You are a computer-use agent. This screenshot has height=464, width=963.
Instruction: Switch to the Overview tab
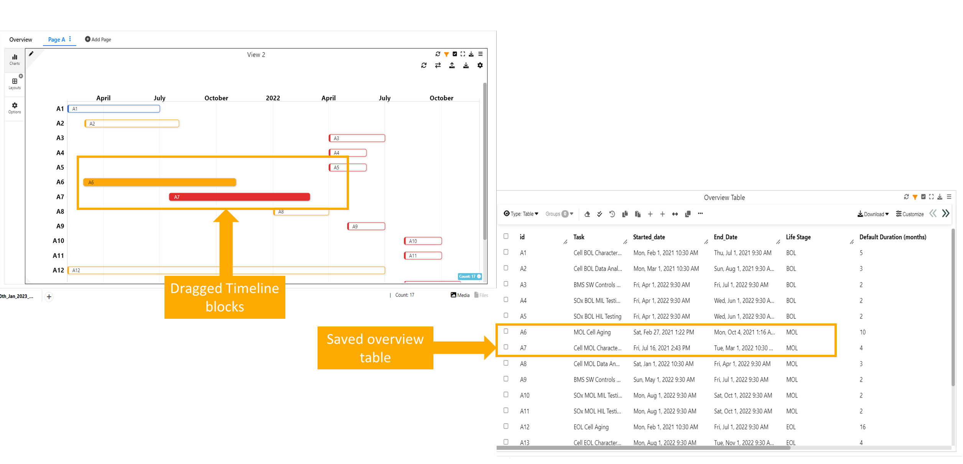click(x=21, y=39)
